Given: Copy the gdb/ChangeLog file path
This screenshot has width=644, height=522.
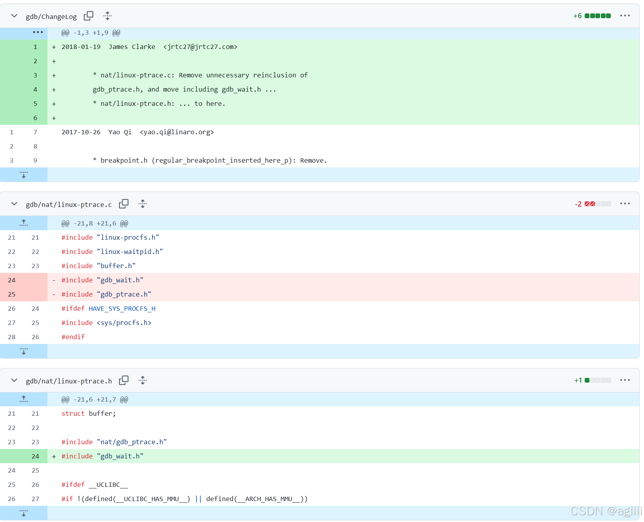Looking at the screenshot, I should point(89,16).
